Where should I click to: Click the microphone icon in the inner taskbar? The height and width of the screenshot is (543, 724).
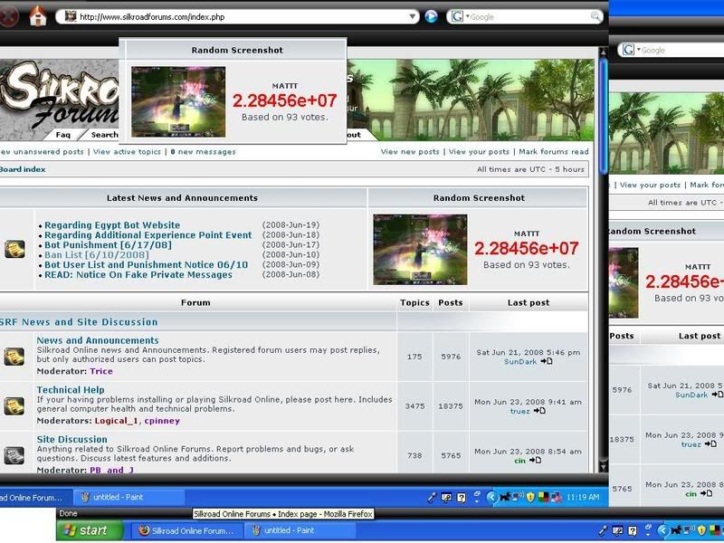coord(432,497)
